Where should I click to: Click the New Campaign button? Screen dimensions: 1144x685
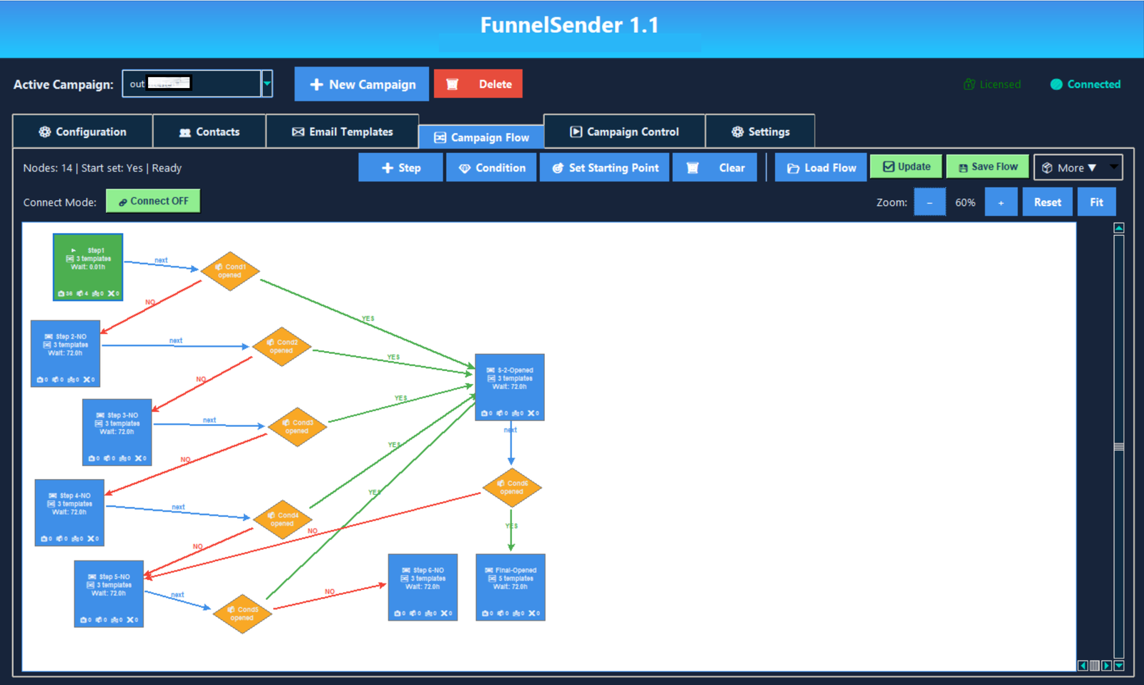(x=362, y=84)
